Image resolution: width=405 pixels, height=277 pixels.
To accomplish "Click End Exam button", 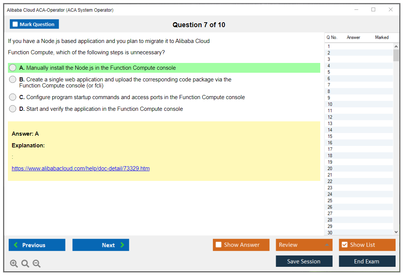I will click(367, 261).
